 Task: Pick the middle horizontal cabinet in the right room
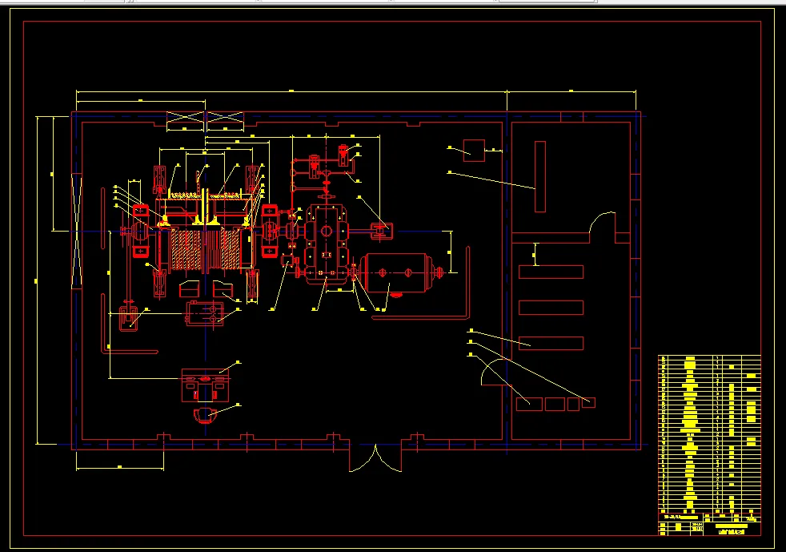pos(551,307)
